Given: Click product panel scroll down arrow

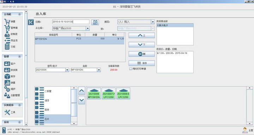Looking at the screenshot, I should (x=249, y=123).
